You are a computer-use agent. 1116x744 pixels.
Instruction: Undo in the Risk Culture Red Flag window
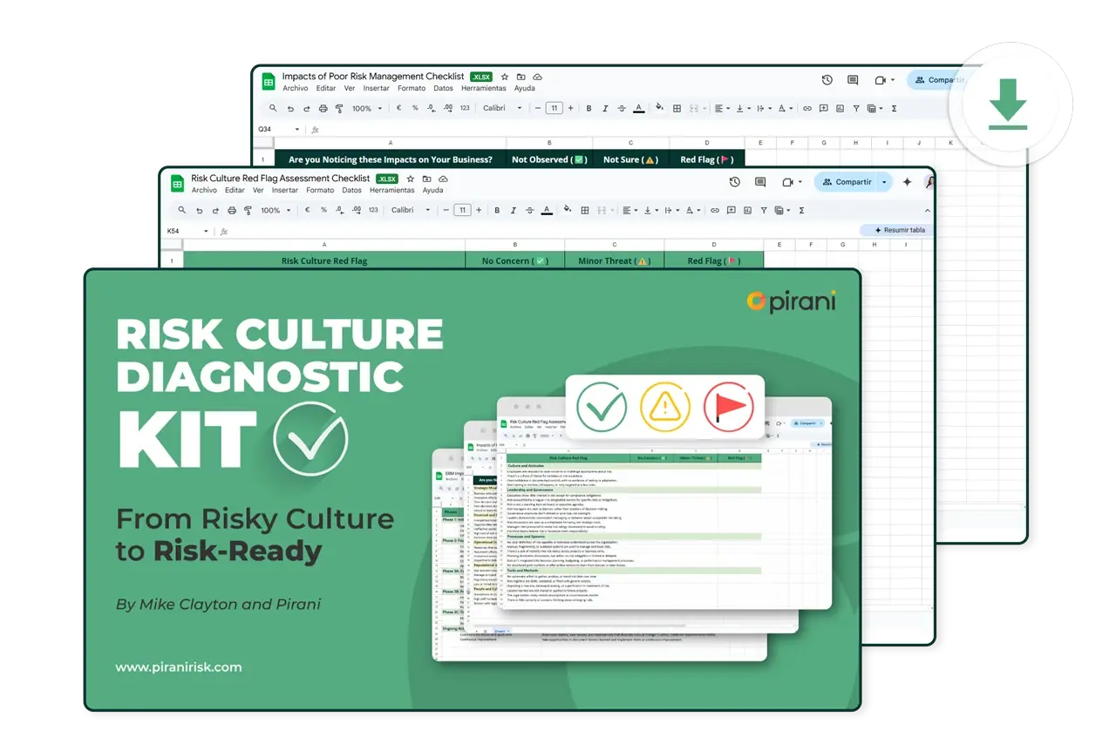pos(200,211)
